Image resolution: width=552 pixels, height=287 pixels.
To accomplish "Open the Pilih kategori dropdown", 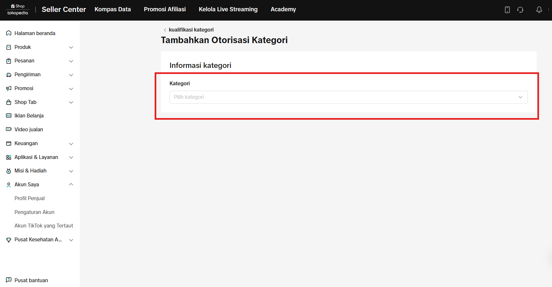I will pyautogui.click(x=348, y=97).
